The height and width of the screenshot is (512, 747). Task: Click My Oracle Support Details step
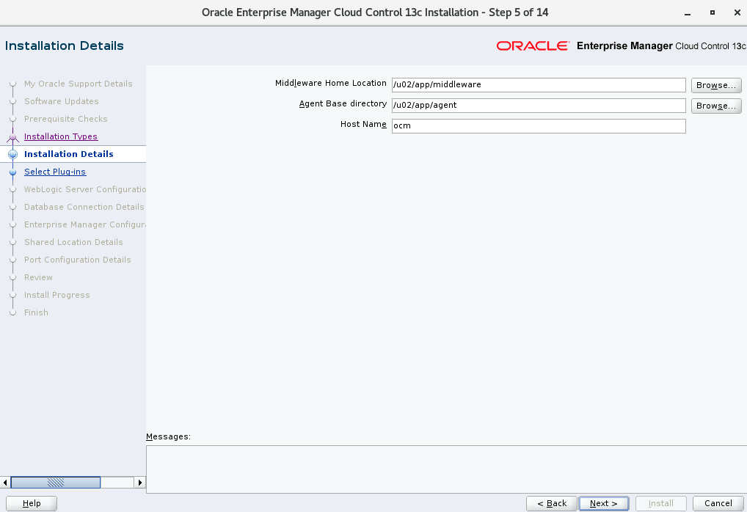click(78, 84)
